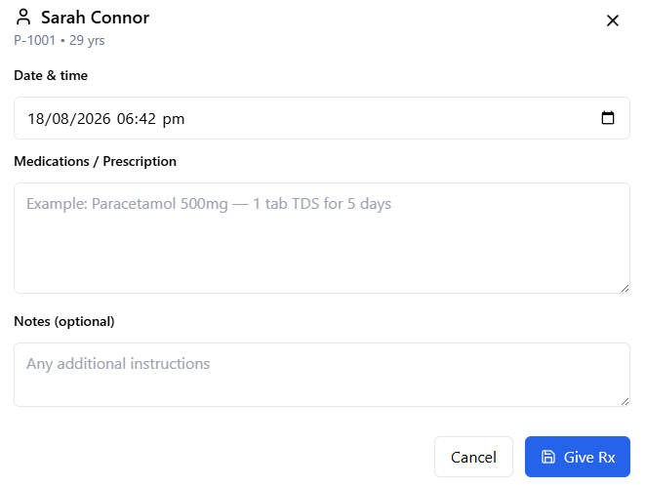
Task: Focus the Medications / Prescription text area
Action: click(322, 238)
